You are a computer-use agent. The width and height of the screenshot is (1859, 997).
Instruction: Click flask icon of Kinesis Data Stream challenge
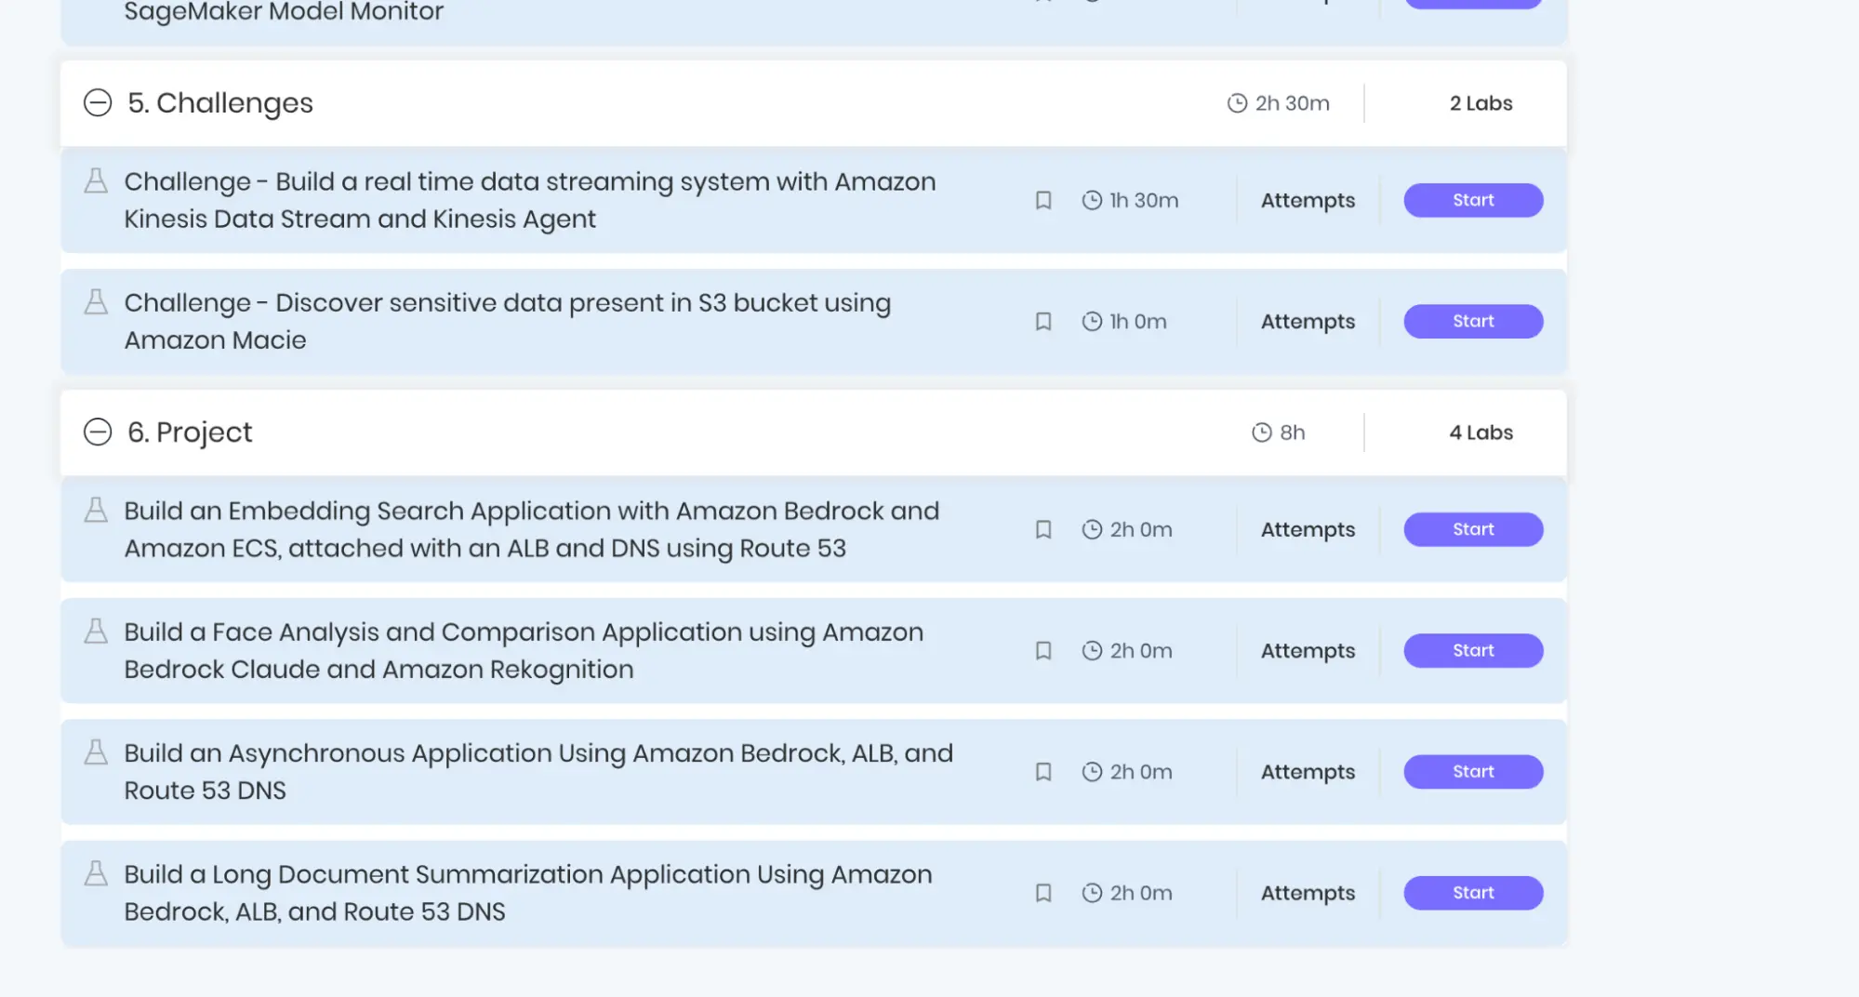coord(96,180)
